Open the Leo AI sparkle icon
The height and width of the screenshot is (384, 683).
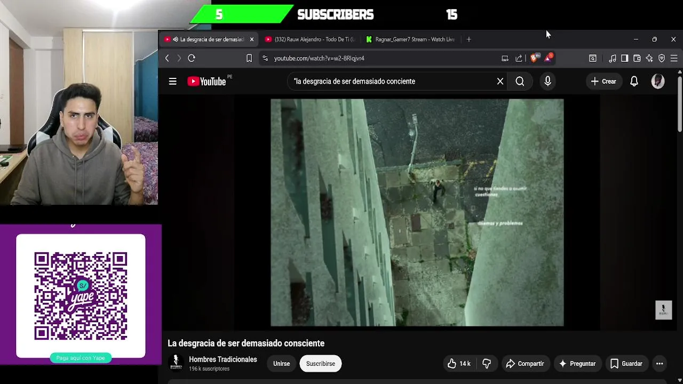click(x=649, y=58)
